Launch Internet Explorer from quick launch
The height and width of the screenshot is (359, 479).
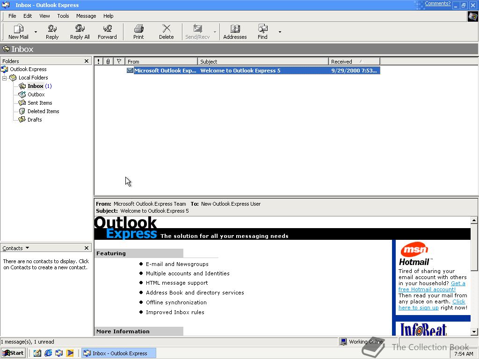(x=48, y=353)
